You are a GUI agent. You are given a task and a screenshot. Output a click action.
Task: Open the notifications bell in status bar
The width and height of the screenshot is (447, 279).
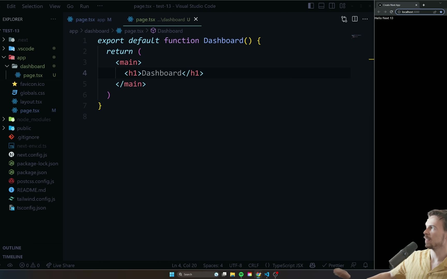click(365, 265)
